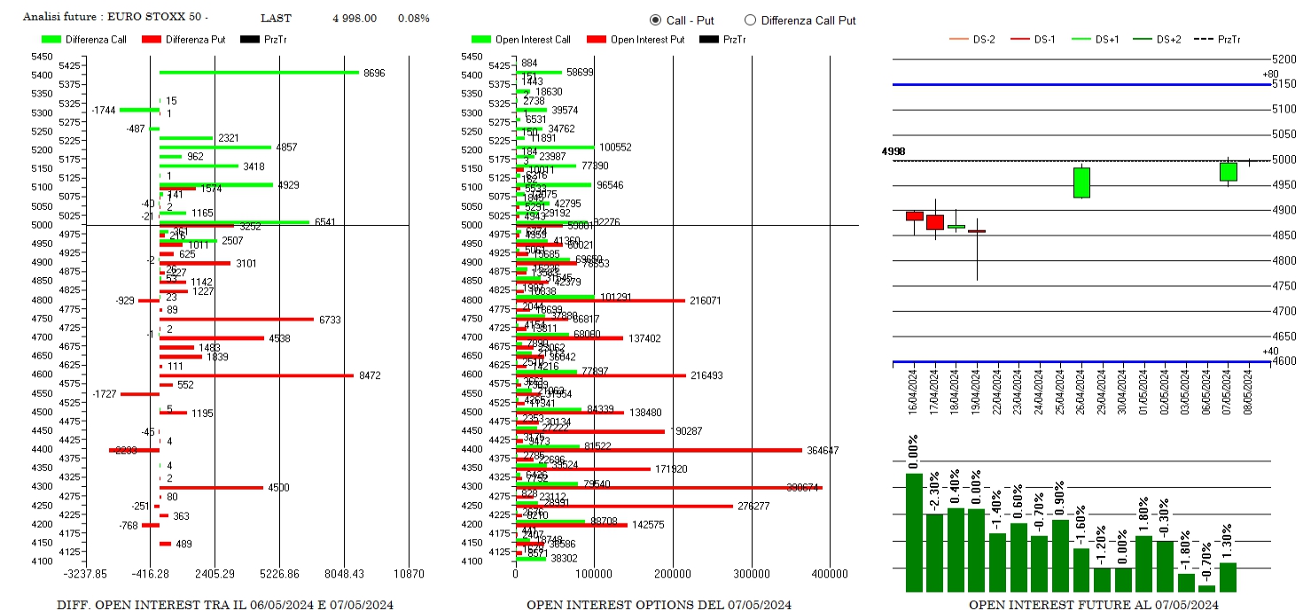Image resolution: width=1303 pixels, height=611 pixels.
Task: Click the -1727 negative difference value
Action: pyautogui.click(x=105, y=394)
